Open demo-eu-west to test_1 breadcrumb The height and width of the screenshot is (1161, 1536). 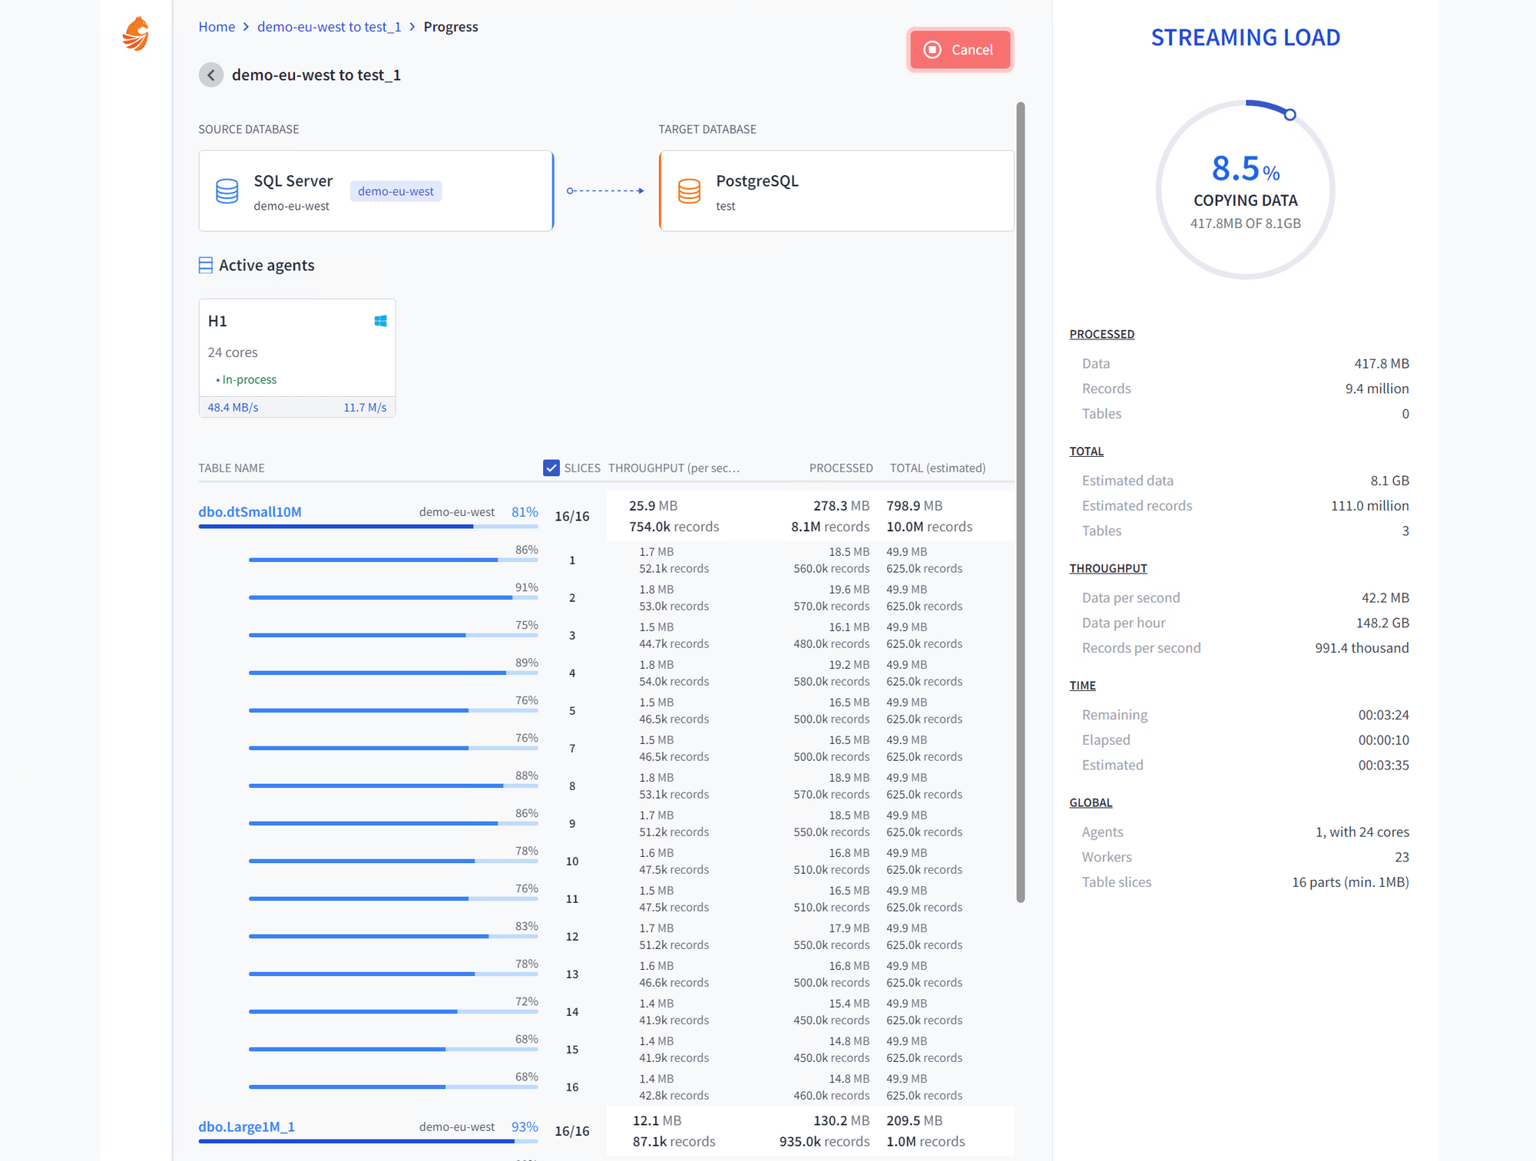pos(329,27)
